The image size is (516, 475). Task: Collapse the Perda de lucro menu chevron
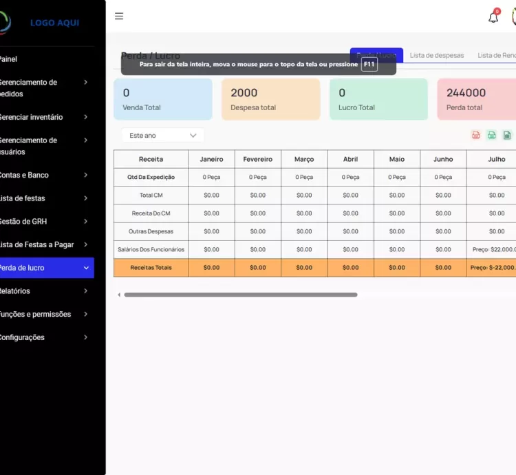[85, 268]
